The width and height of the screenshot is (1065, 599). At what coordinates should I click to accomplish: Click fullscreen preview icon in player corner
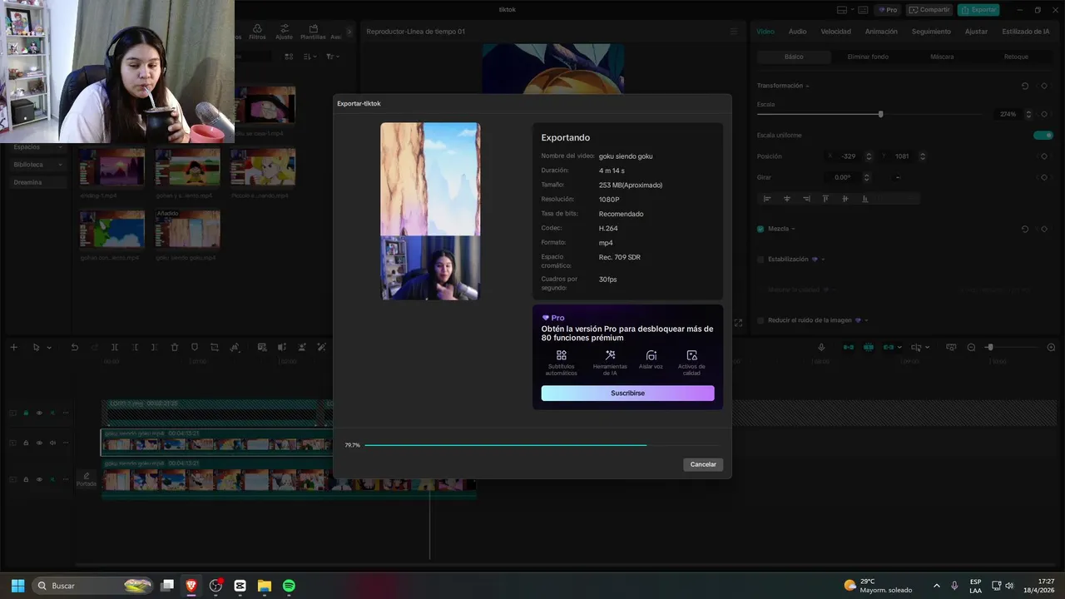[738, 323]
